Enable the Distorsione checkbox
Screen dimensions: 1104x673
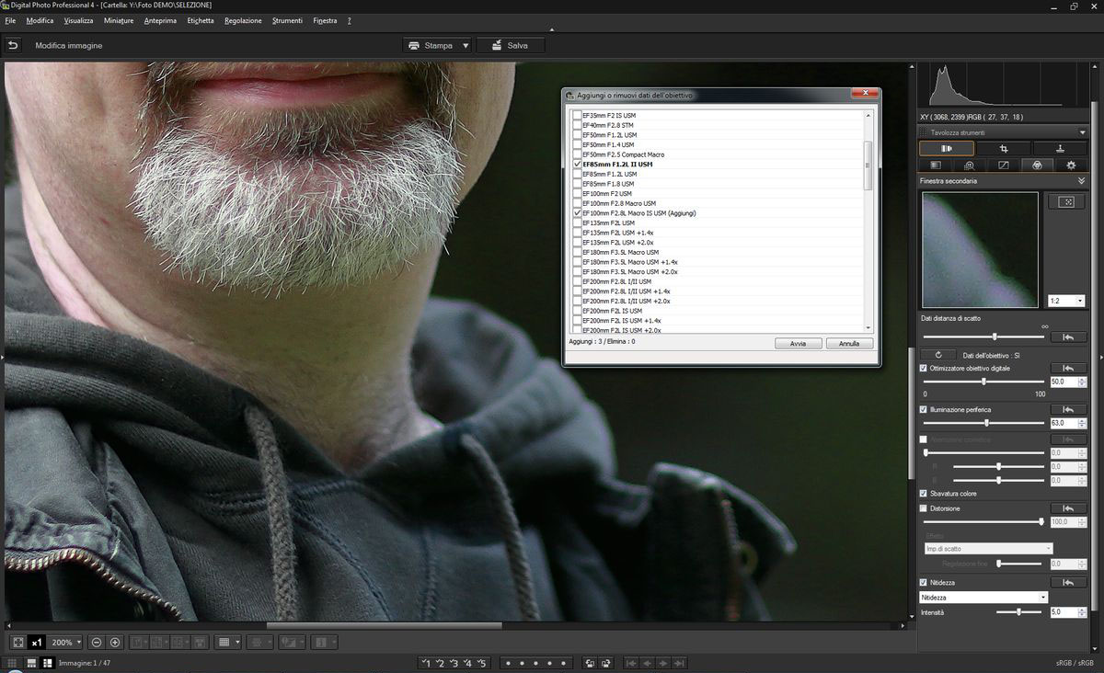(x=924, y=508)
